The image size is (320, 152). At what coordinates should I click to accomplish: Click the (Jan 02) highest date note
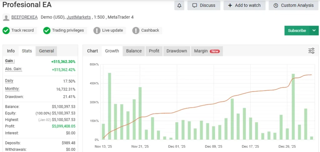pos(44,120)
